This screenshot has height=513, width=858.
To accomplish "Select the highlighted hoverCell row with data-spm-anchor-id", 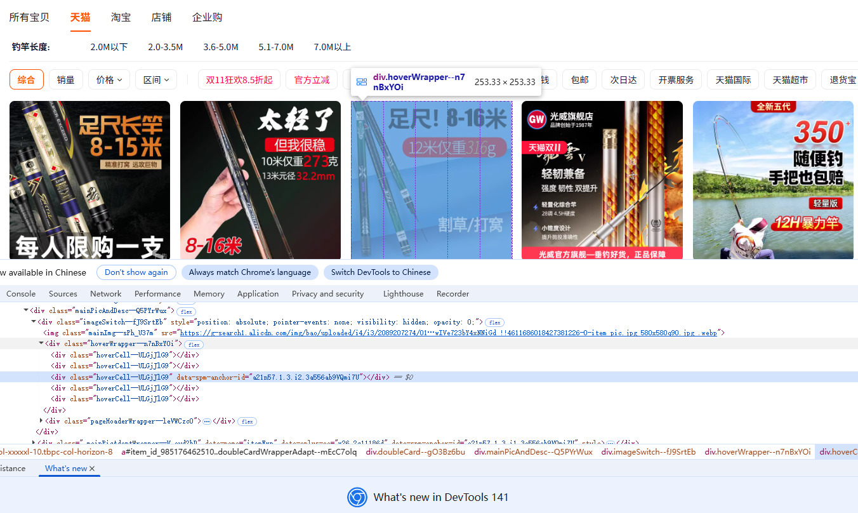I will pos(429,377).
